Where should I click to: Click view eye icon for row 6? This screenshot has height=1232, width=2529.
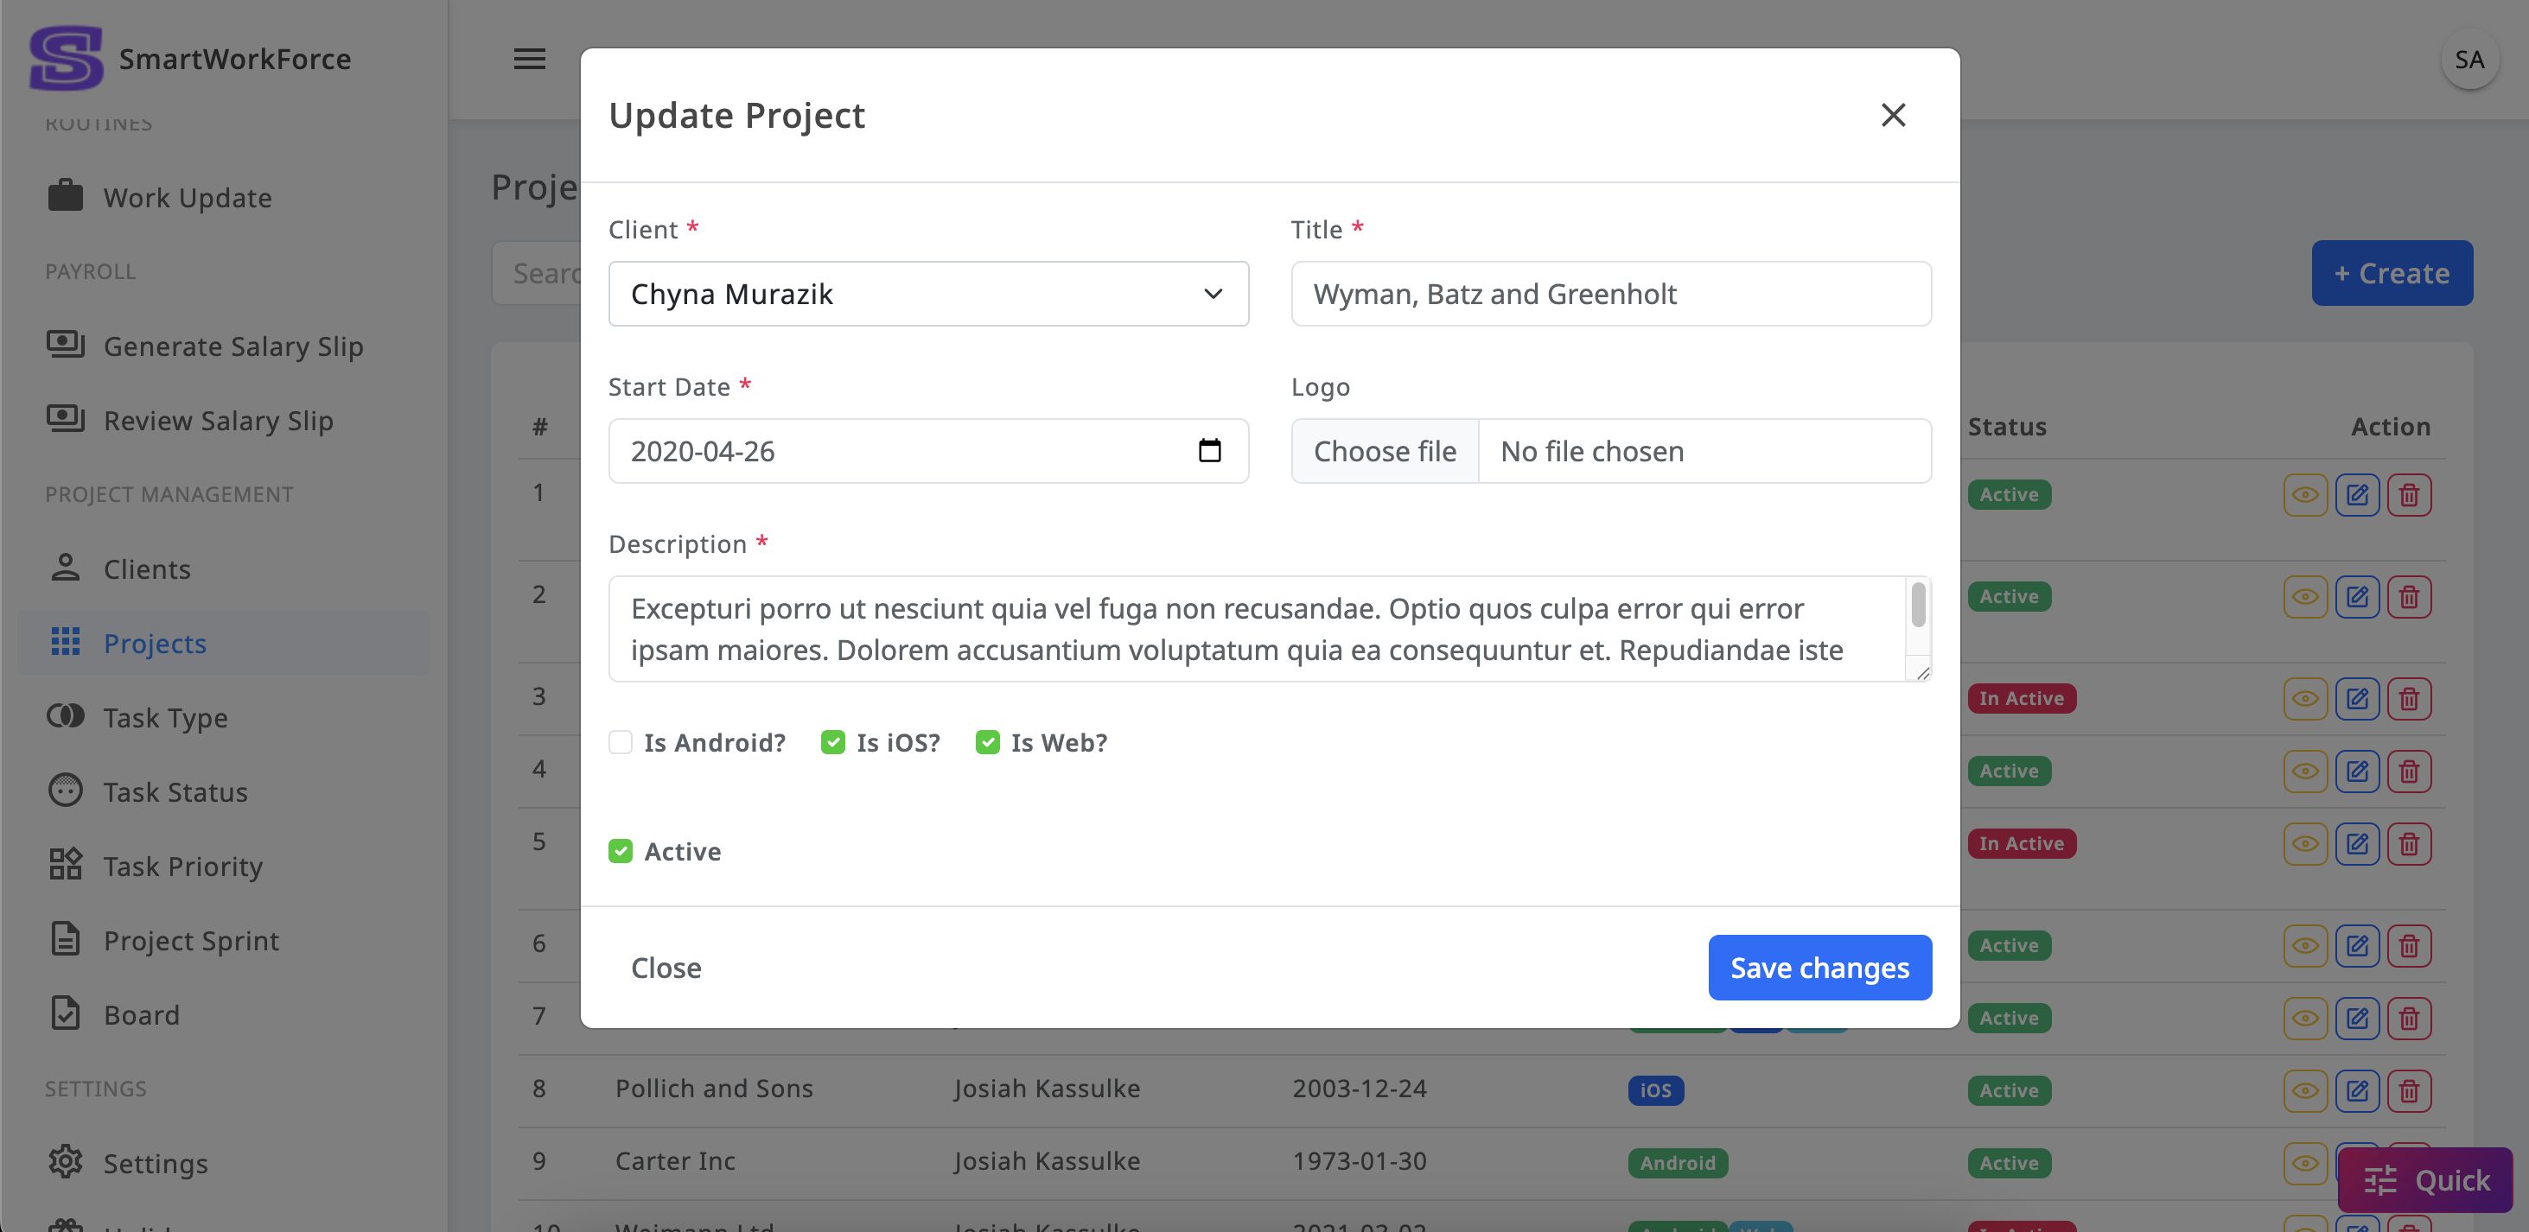point(2304,945)
